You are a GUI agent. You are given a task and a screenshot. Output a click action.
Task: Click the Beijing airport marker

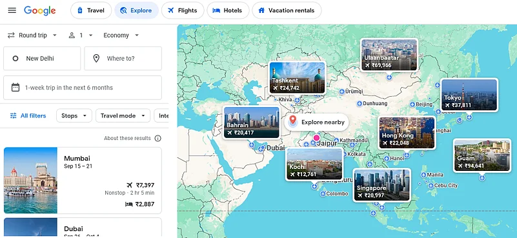coord(412,104)
